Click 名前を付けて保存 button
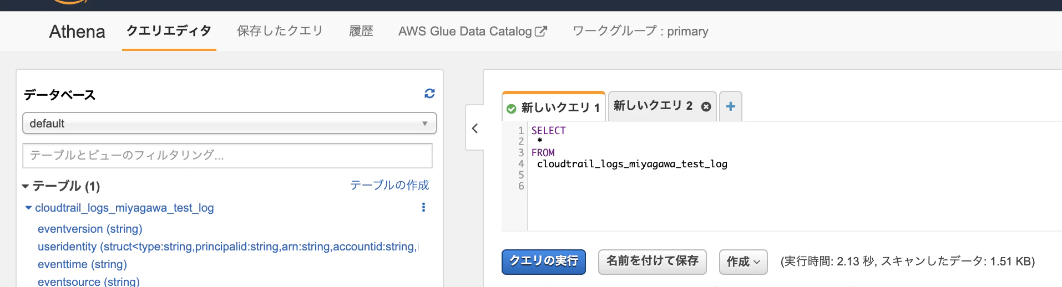 [x=652, y=262]
